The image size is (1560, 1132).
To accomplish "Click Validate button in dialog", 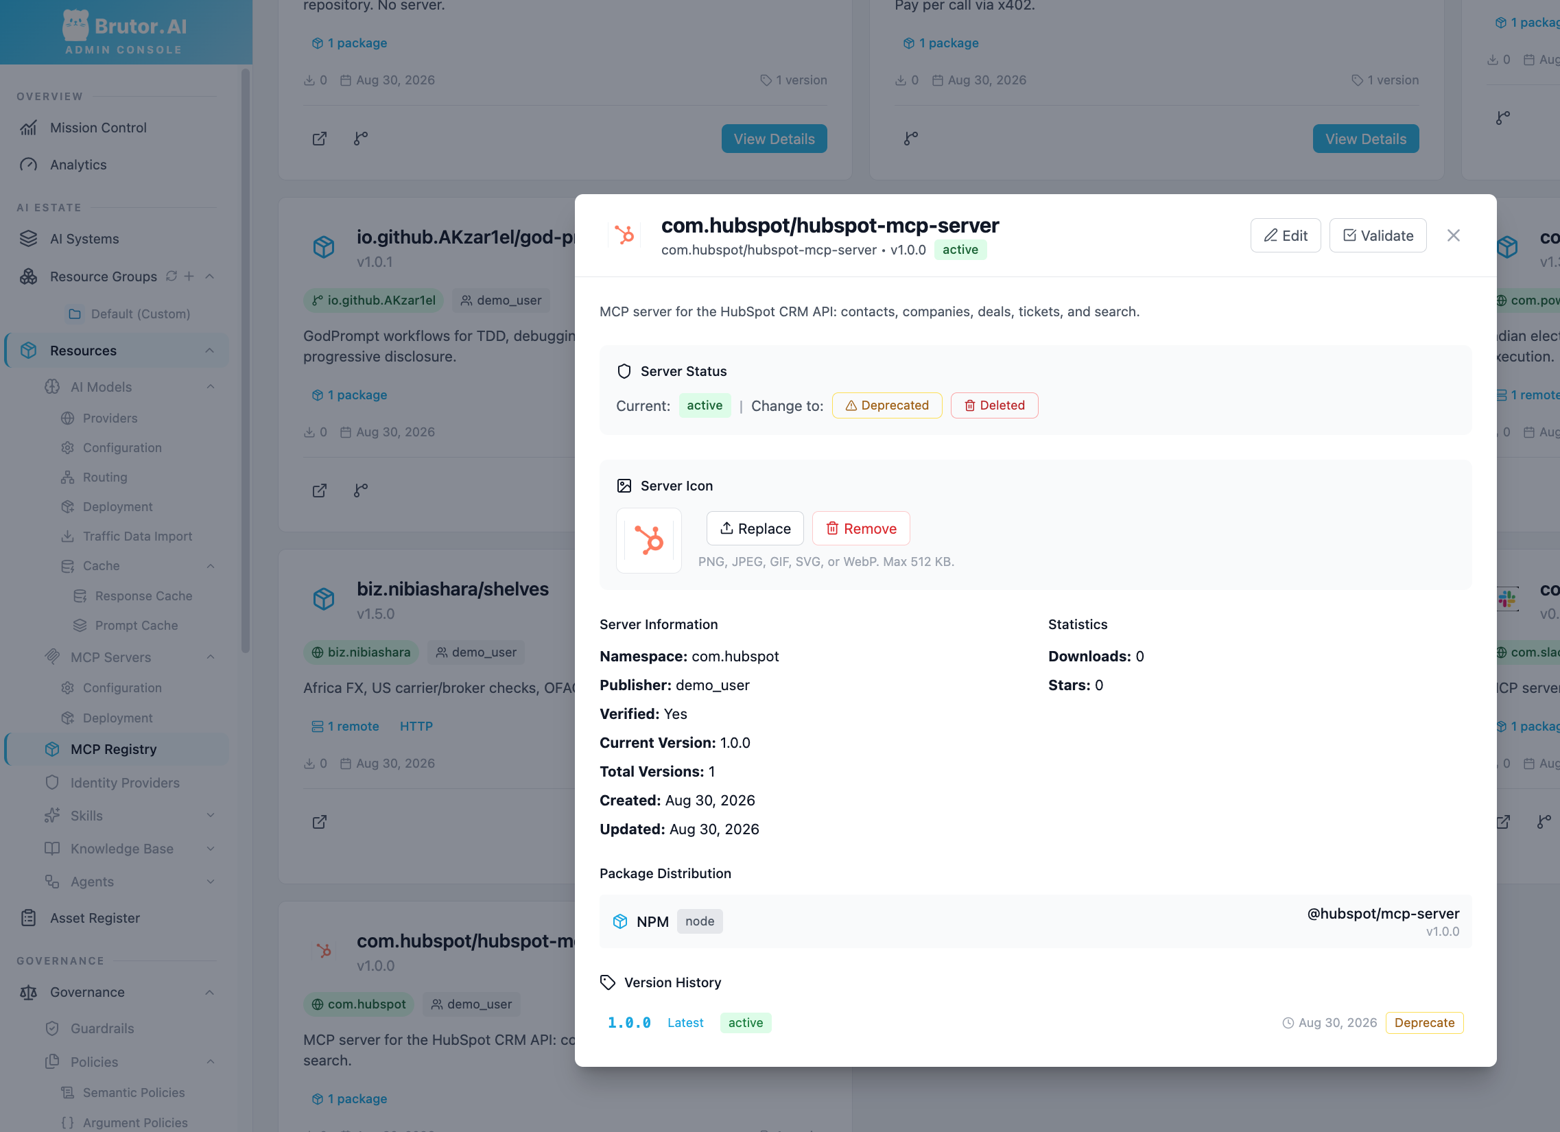I will pos(1378,235).
